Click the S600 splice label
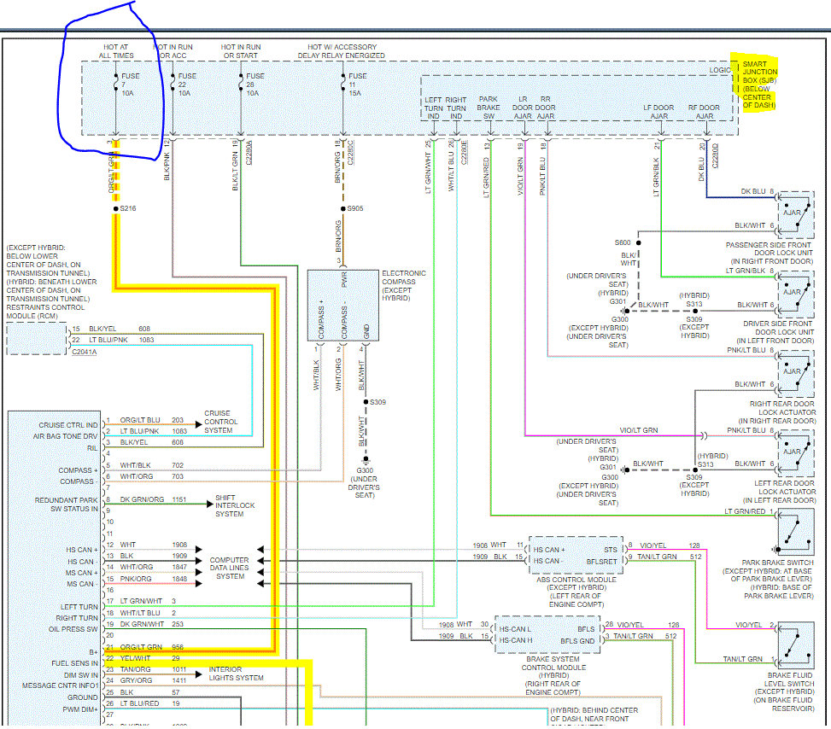831x729 pixels. point(623,242)
